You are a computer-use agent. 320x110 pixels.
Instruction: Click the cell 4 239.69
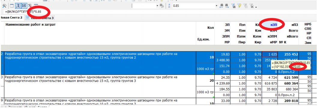pyautogui.click(x=222, y=84)
